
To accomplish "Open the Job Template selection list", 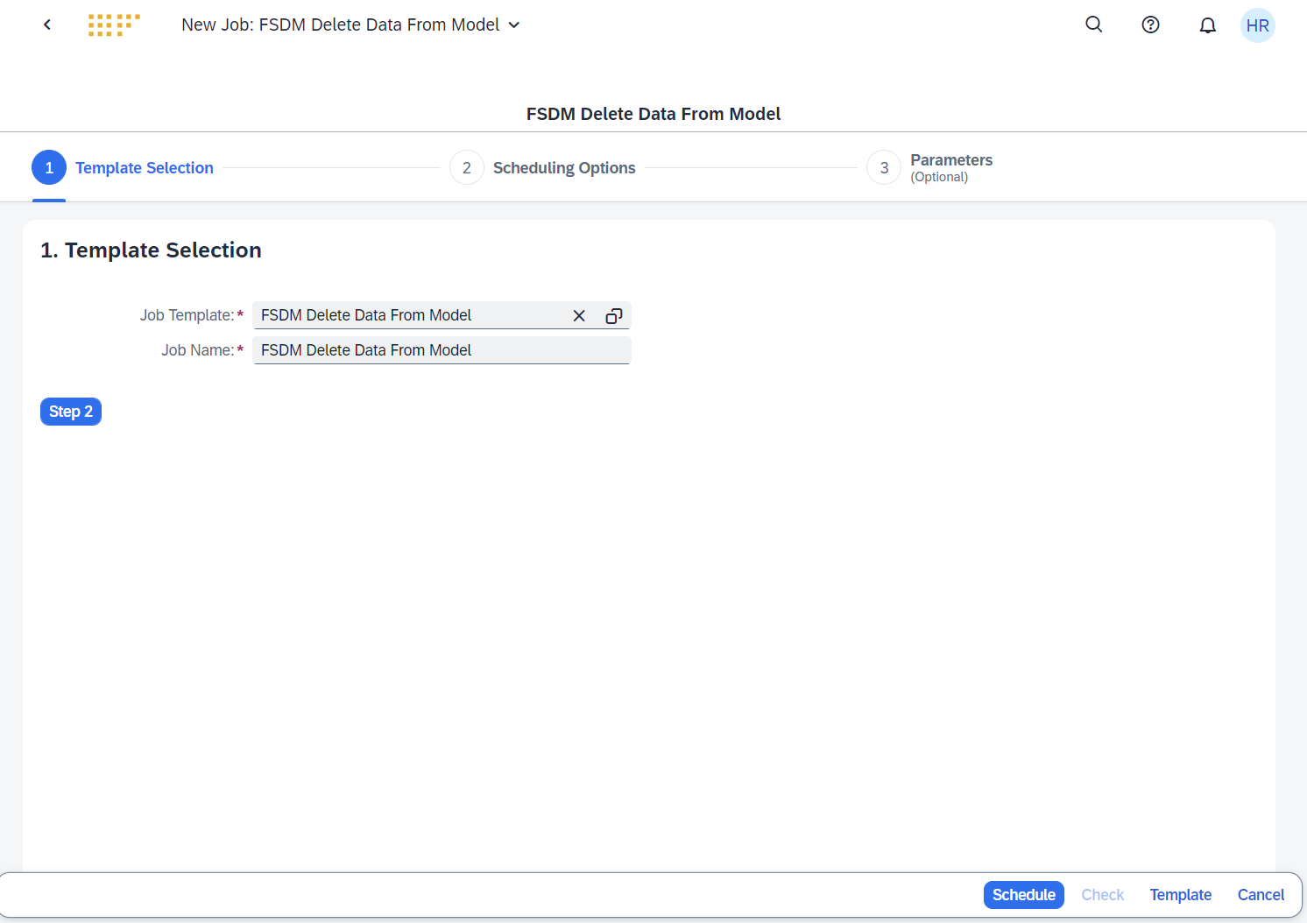I will [412, 315].
